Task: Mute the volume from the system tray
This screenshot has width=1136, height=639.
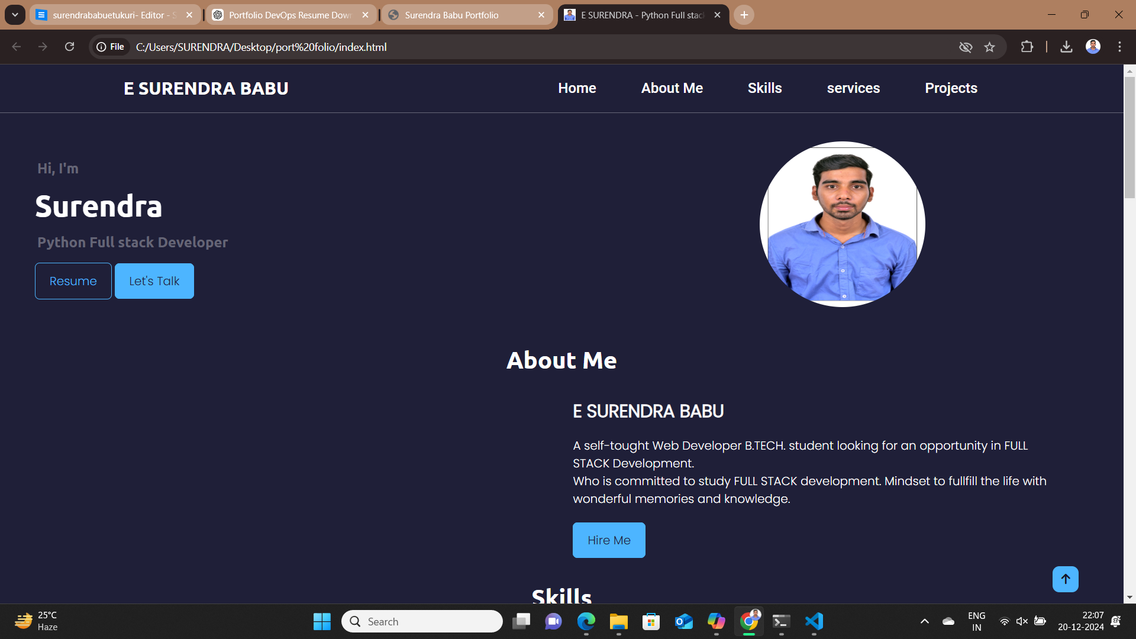Action: click(x=1022, y=621)
